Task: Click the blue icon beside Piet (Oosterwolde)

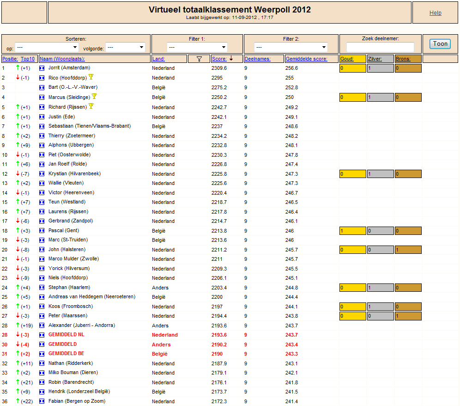Action: pyautogui.click(x=42, y=155)
